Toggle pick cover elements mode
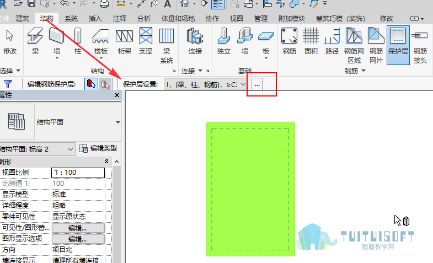Screen dimensions: 433x263 (x=91, y=84)
